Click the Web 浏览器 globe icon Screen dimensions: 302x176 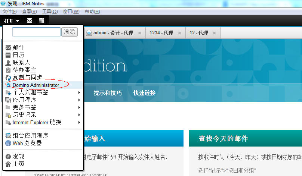(x=8, y=143)
